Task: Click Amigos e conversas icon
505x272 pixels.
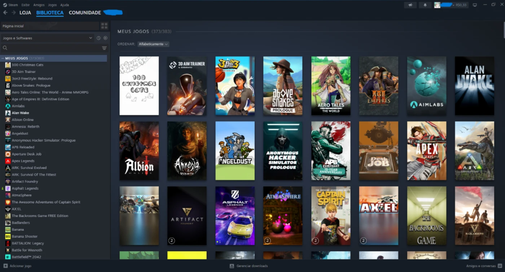Action: 499,266
